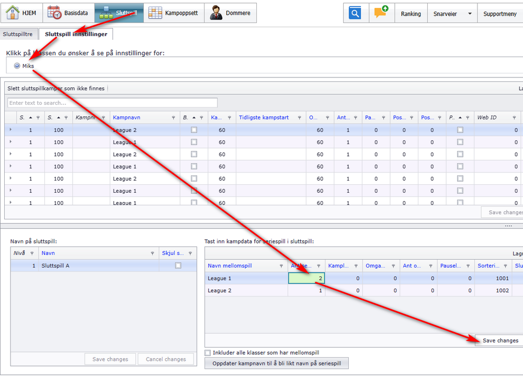Open the orange chat notification icon

[x=381, y=13]
